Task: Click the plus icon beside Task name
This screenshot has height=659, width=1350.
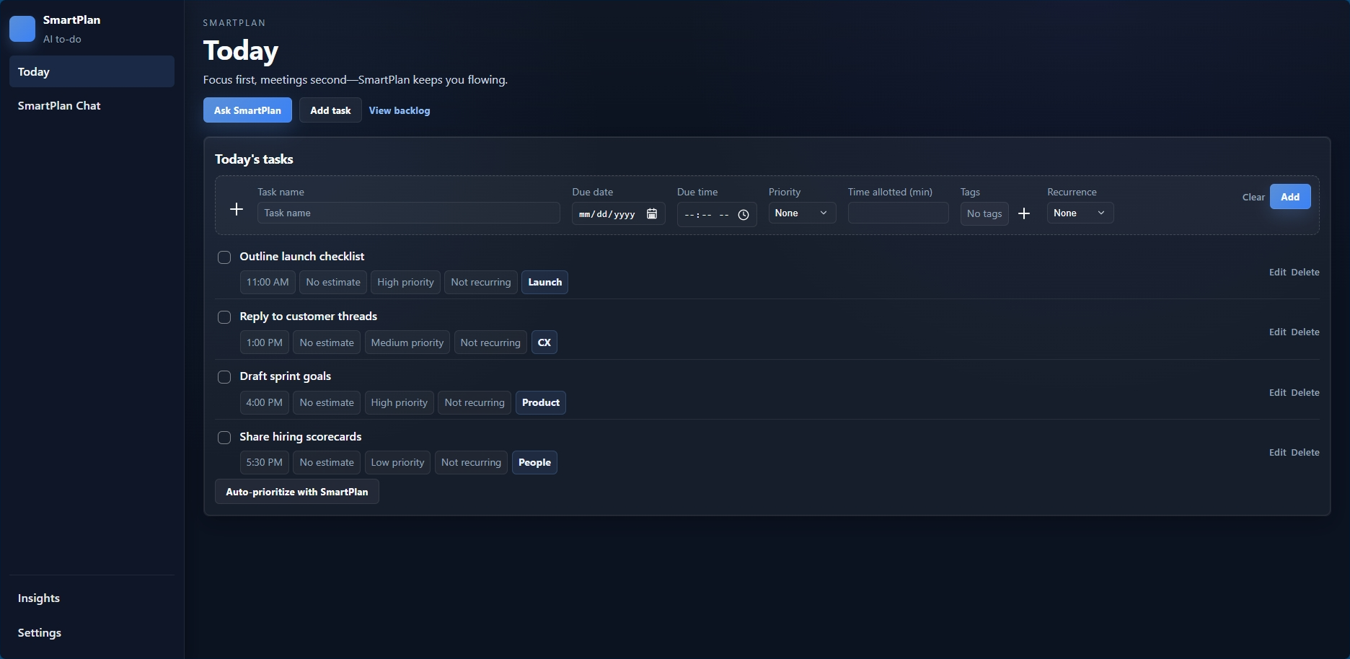Action: pos(237,209)
